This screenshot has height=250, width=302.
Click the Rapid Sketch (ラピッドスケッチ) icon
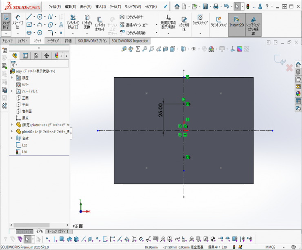coord(219,22)
